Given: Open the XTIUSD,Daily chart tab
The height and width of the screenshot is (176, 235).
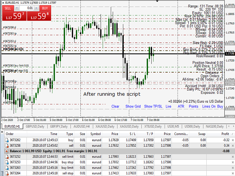Looking at the screenshot, I should (153, 126).
